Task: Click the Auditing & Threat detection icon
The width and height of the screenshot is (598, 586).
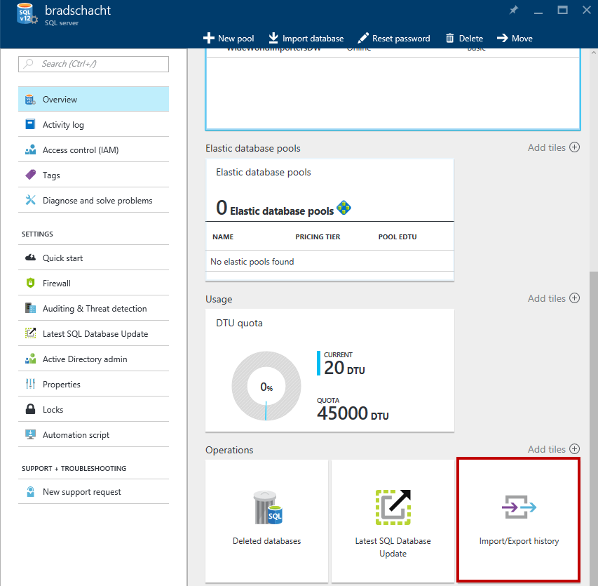Action: [30, 308]
